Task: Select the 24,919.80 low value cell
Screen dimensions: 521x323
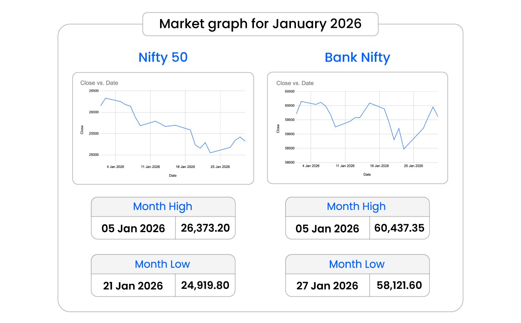Action: (205, 285)
